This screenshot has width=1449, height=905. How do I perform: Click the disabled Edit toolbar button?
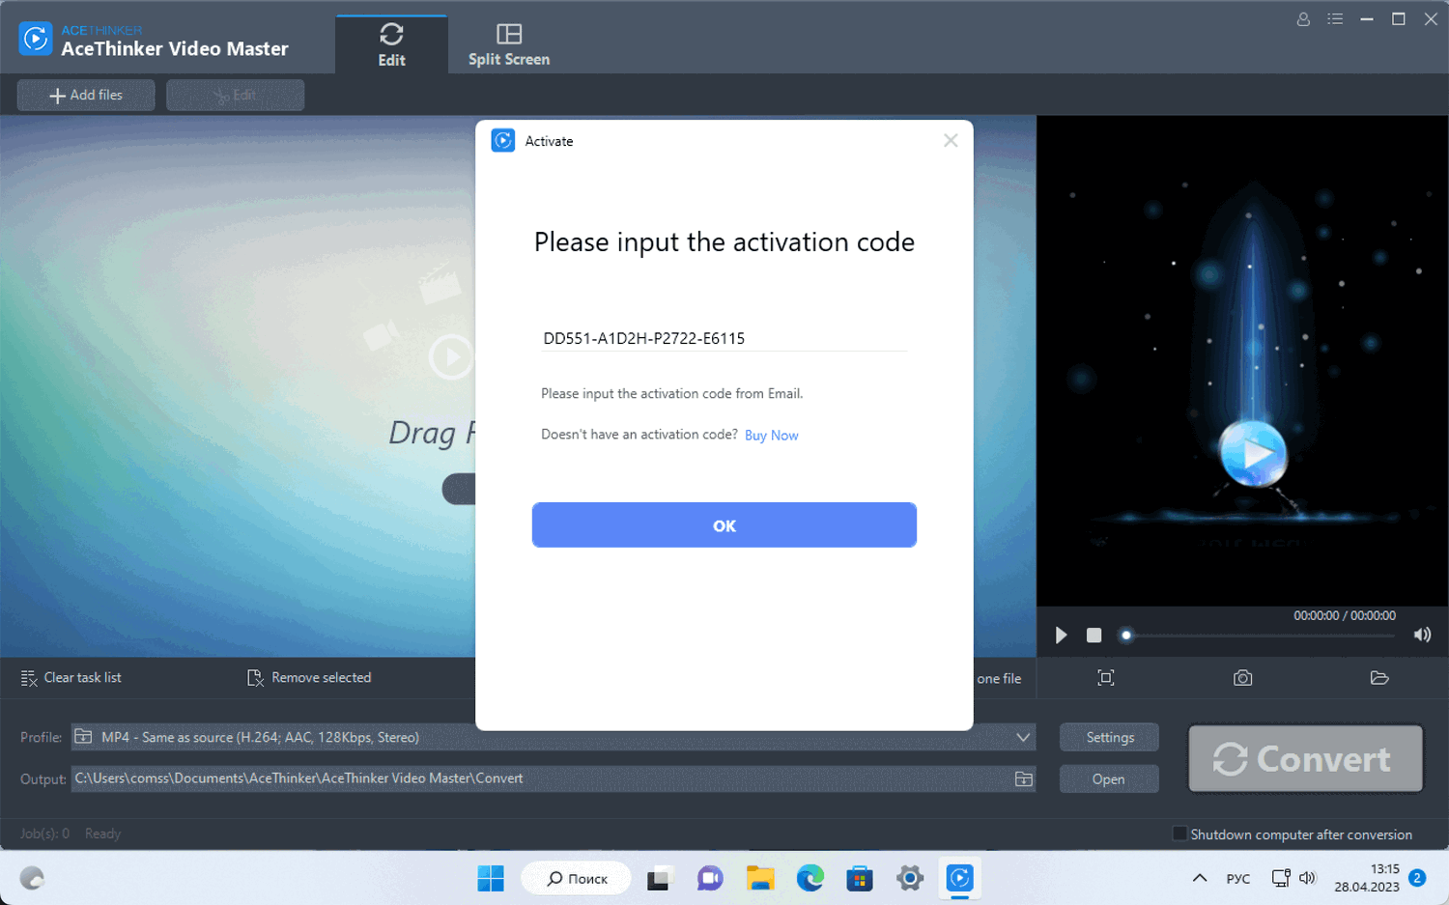pos(235,95)
